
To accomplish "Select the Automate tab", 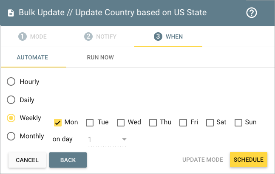I will tap(32, 58).
